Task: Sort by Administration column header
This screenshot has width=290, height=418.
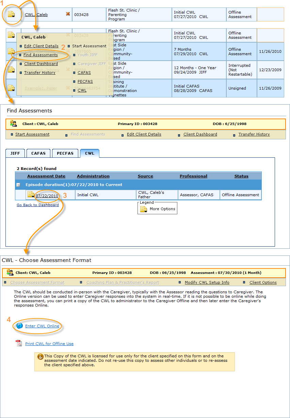Action: (93, 176)
